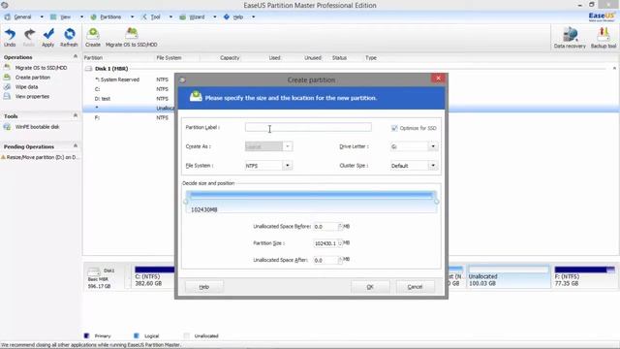620x349 pixels.
Task: Toggle Optimize for SSD checkbox
Action: pos(394,128)
